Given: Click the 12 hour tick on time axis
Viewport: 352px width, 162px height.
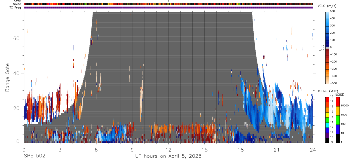Looking at the screenshot, I should click(169, 149).
